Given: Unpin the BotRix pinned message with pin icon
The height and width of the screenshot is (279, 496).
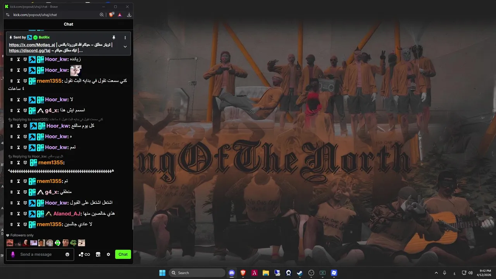Looking at the screenshot, I should point(114,38).
